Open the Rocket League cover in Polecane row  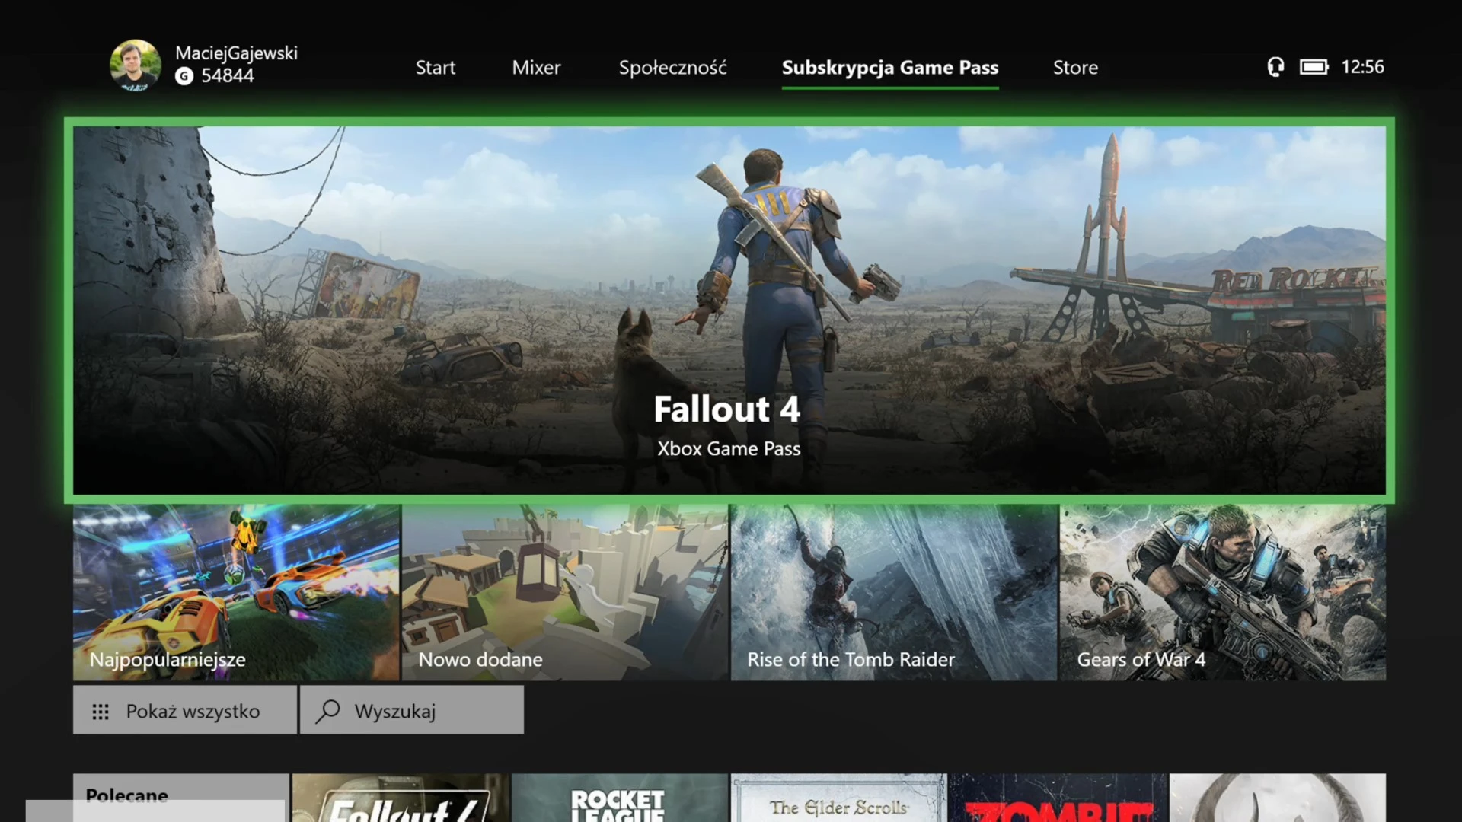(620, 798)
